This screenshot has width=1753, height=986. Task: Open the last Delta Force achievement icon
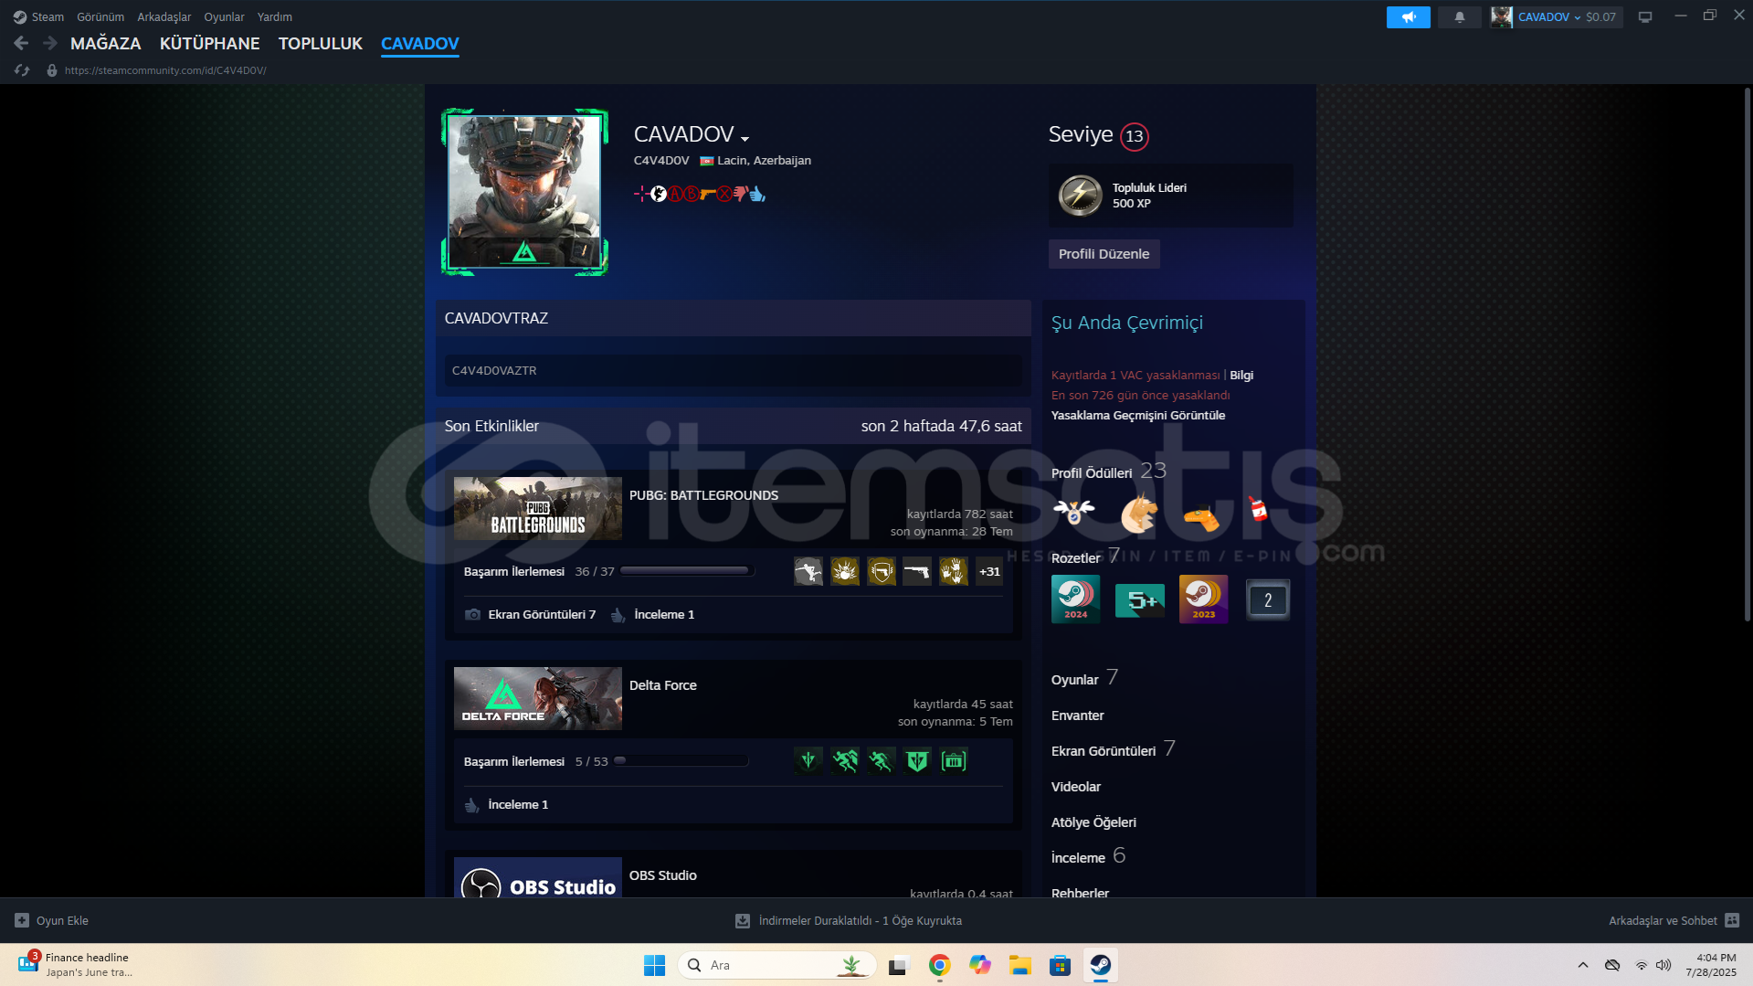click(x=954, y=760)
